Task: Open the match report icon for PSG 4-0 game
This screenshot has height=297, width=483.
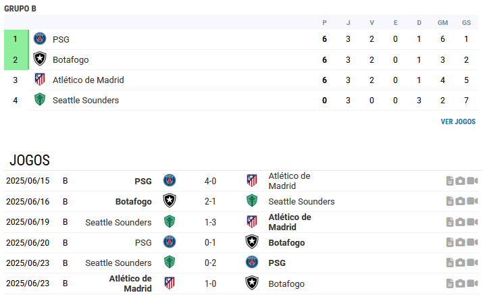Action: (450, 181)
